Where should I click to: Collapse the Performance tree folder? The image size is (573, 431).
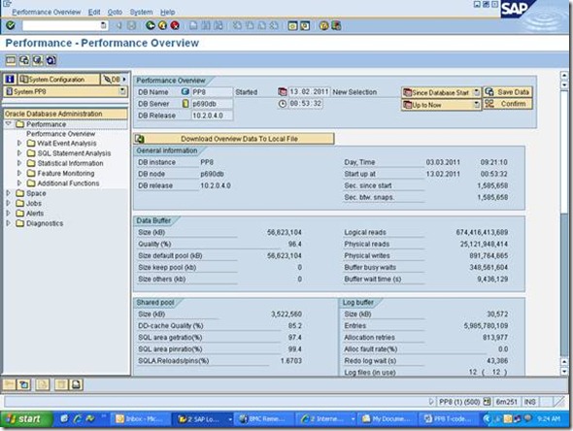pos(9,124)
